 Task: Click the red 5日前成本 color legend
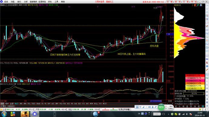195,76
